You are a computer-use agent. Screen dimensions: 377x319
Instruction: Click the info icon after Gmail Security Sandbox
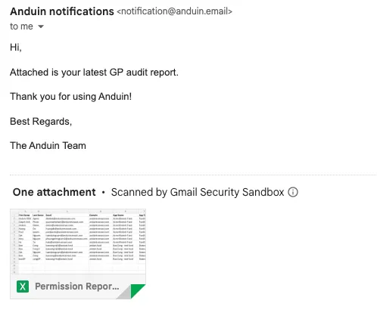click(293, 192)
